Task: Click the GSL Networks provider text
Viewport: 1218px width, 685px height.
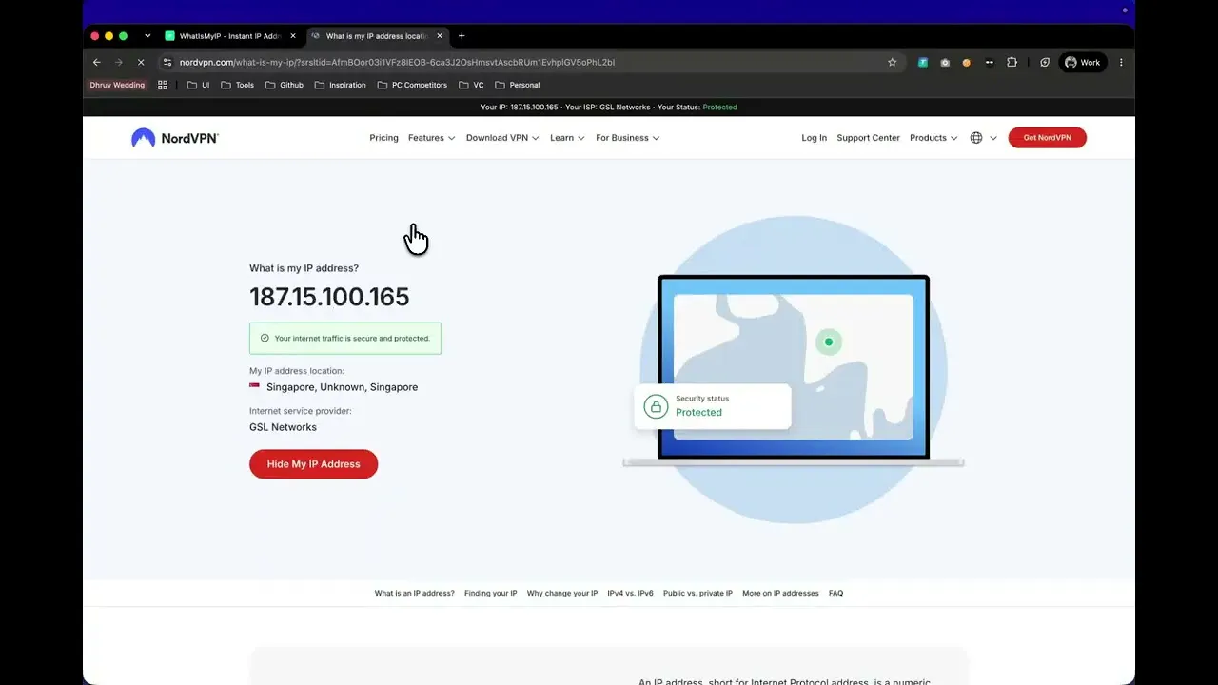Action: [283, 427]
